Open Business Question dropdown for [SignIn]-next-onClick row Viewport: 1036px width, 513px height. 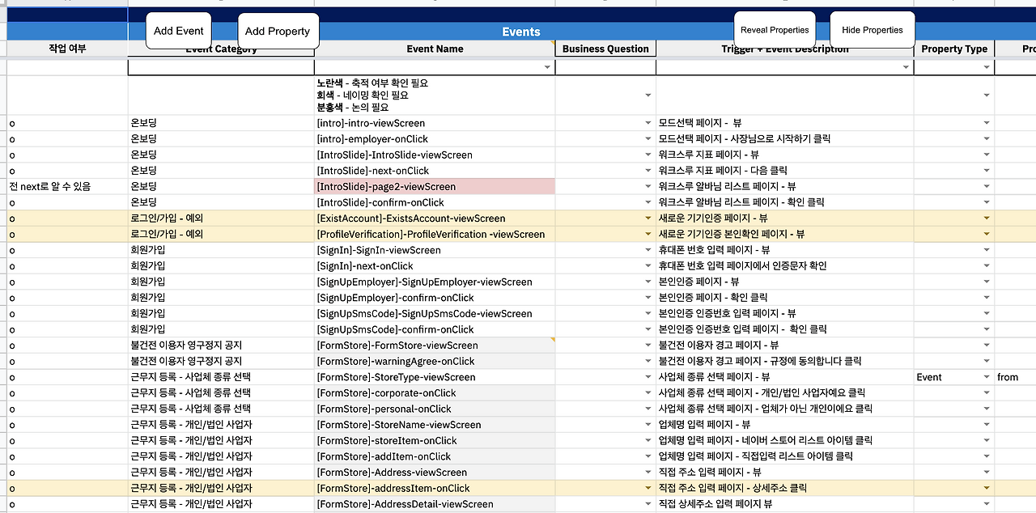(x=647, y=266)
